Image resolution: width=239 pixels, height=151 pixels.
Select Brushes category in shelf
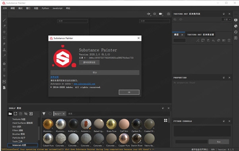(x=18, y=134)
